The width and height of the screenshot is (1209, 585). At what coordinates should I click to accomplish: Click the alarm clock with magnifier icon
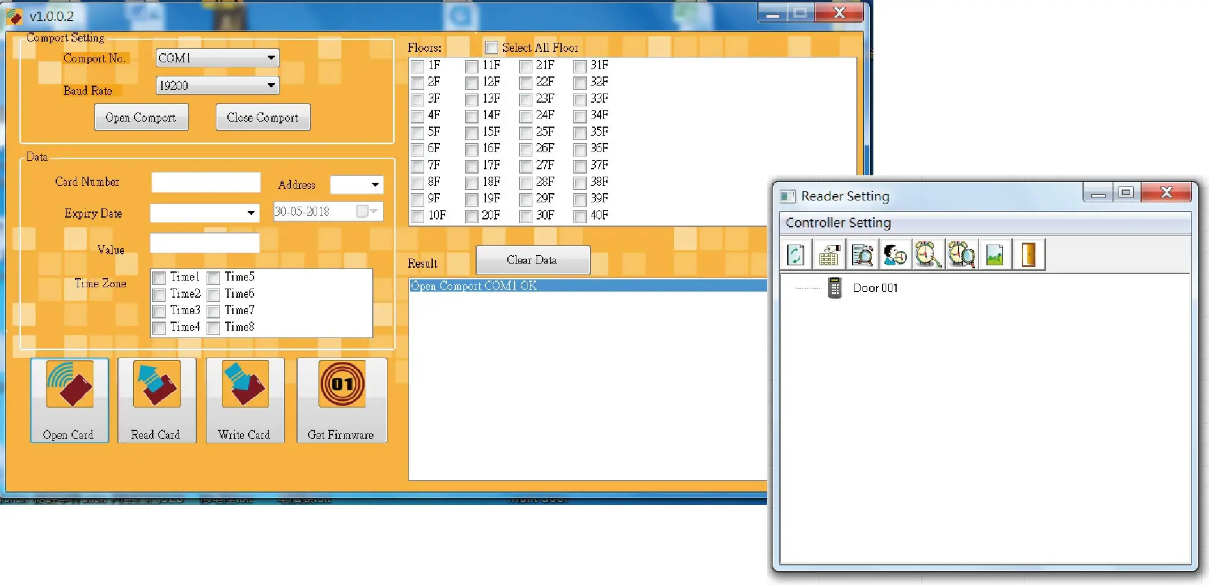coord(961,255)
